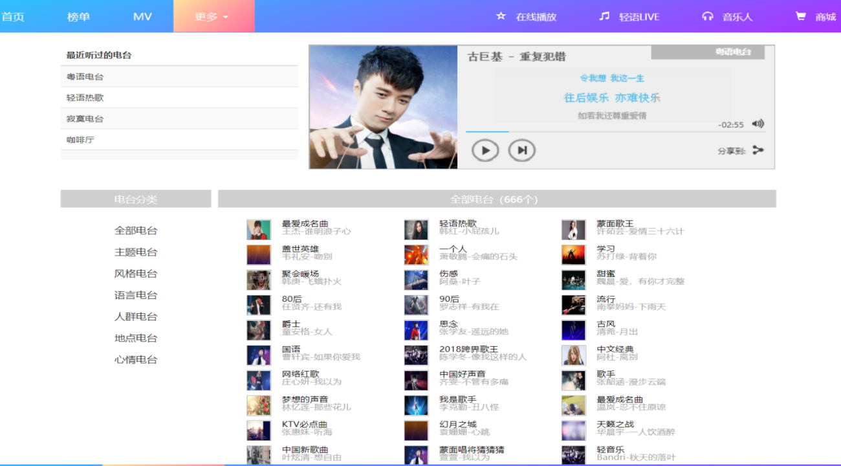841x466 pixels.
Task: Open the 聚会暖场 station thumbnail
Action: click(259, 280)
